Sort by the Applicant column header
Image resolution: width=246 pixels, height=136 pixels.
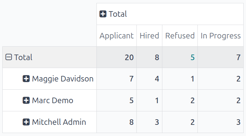tap(116, 36)
